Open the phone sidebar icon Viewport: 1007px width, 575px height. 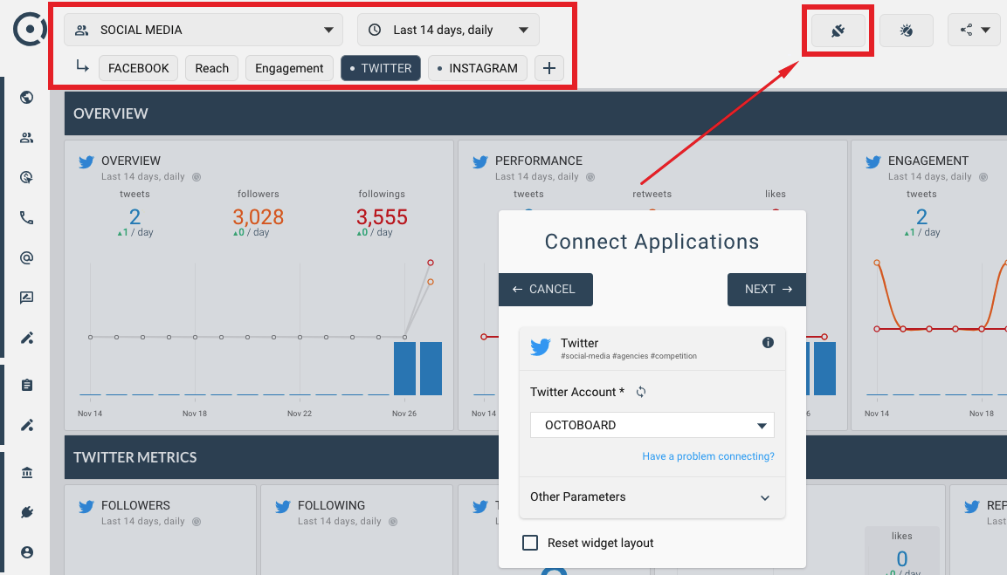26,218
